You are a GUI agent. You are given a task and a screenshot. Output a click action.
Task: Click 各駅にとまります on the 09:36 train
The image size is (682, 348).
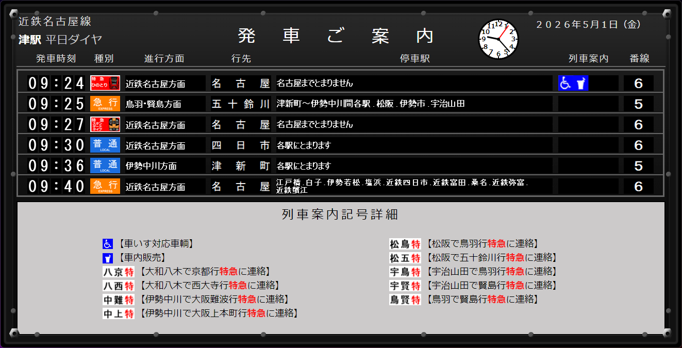(304, 166)
